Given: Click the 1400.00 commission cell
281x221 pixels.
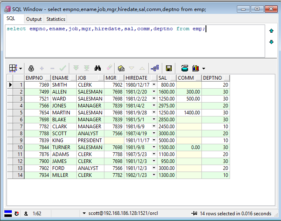Looking at the screenshot, I should (x=189, y=113).
